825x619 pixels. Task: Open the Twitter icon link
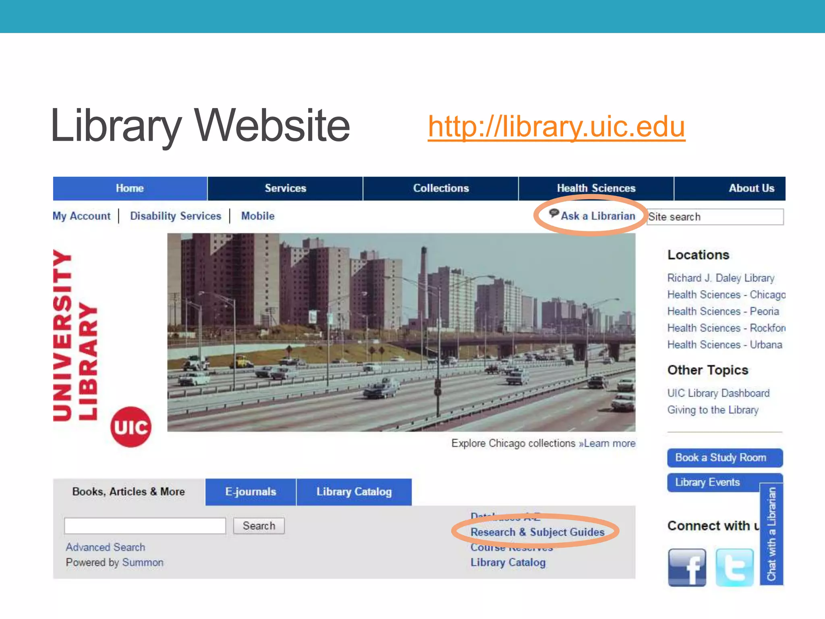pos(734,567)
